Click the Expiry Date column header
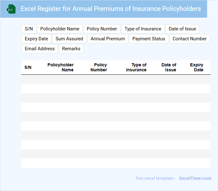 [x=197, y=67]
